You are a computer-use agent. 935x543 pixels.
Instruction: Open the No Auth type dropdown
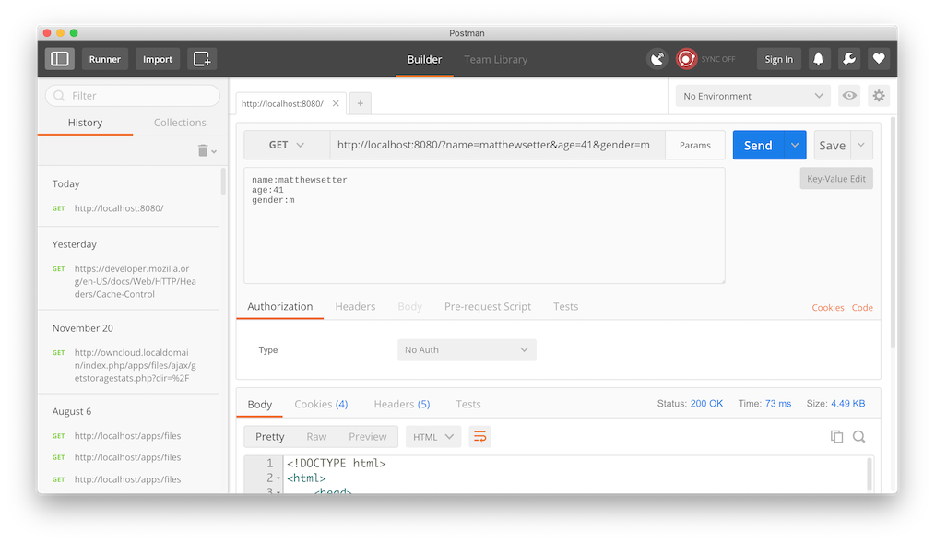467,350
